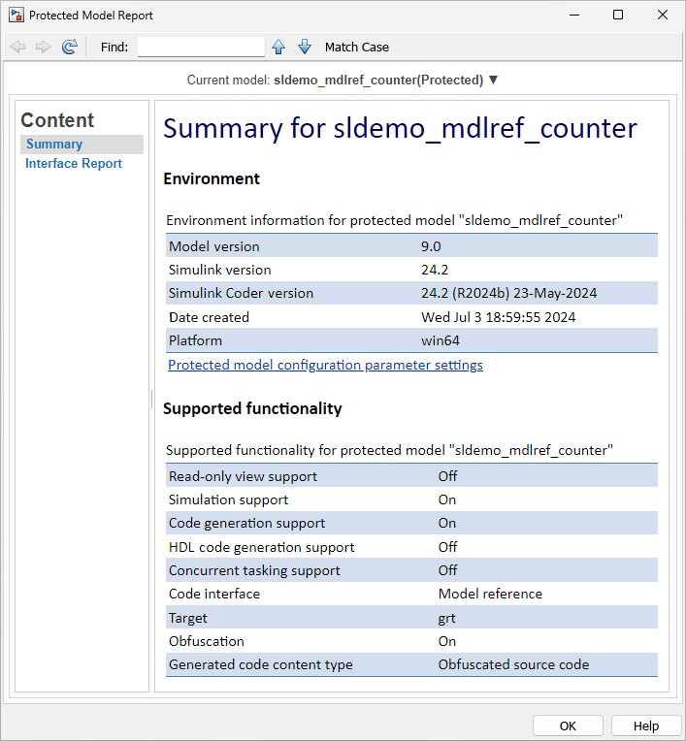Focus the Find text field
Image resolution: width=686 pixels, height=741 pixels.
[201, 47]
